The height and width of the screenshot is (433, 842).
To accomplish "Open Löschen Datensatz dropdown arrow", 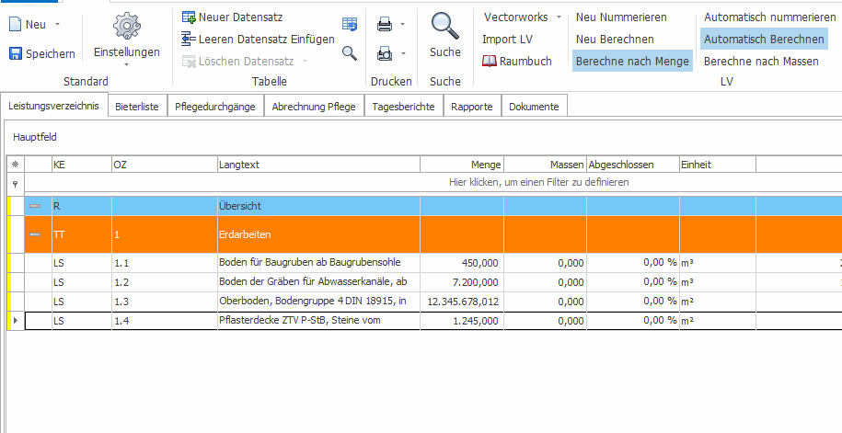I will 305,62.
